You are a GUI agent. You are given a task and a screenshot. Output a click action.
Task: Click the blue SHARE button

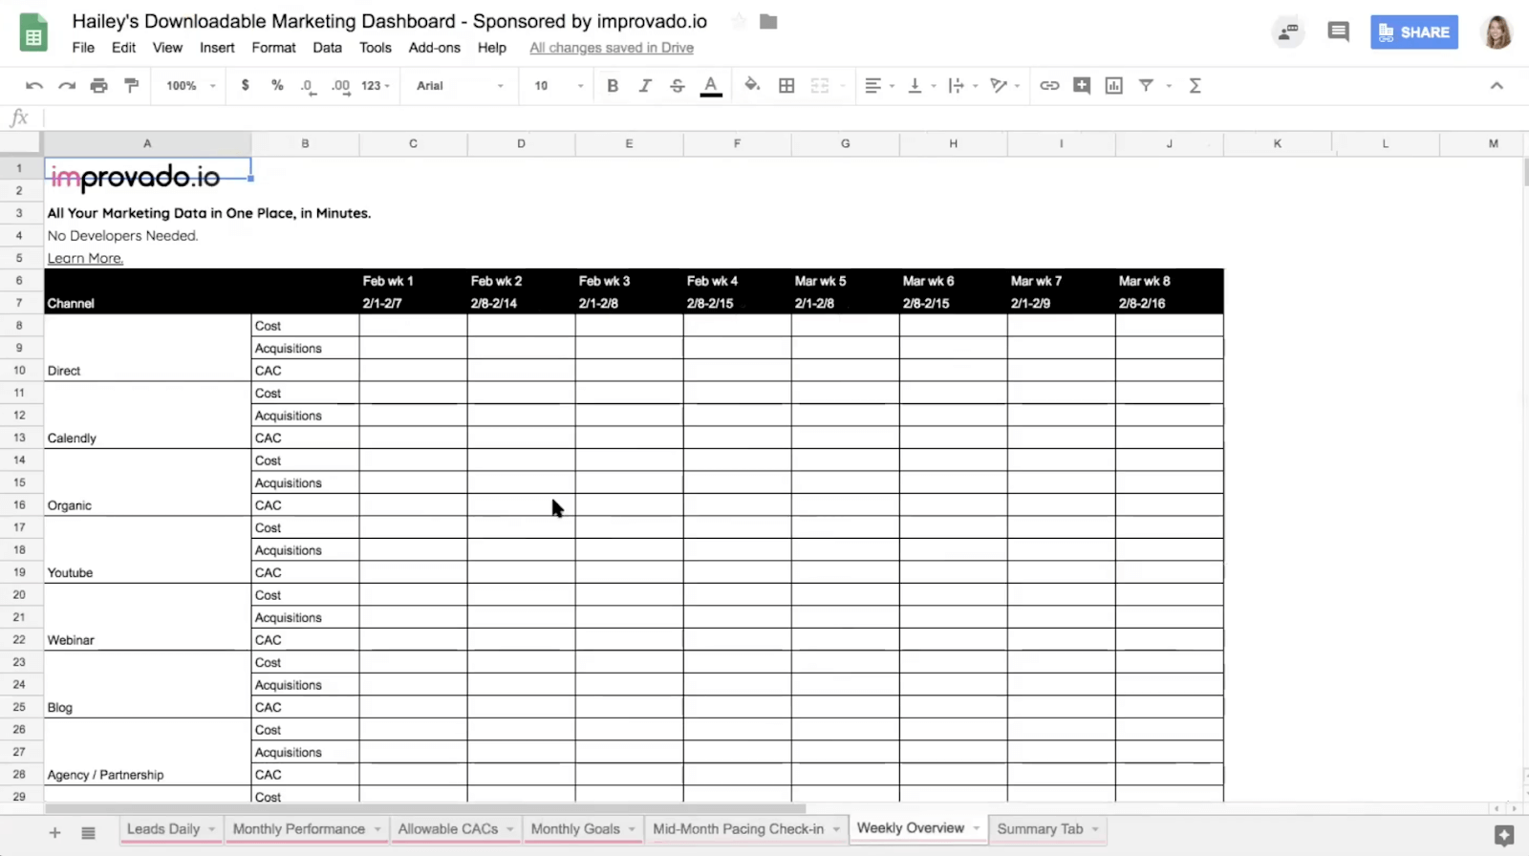point(1414,32)
